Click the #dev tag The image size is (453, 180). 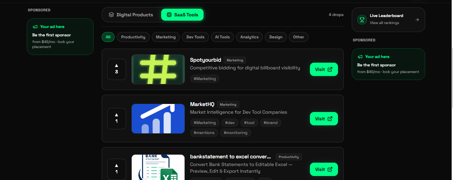click(x=230, y=123)
